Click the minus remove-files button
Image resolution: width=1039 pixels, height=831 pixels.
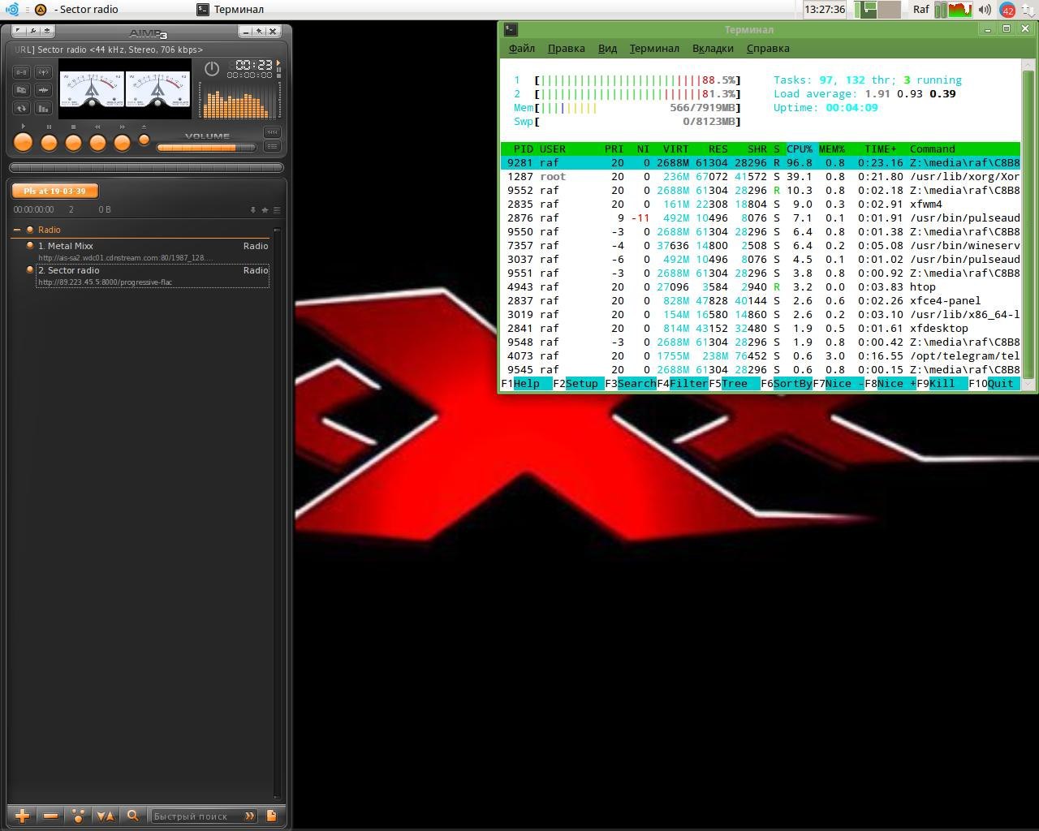tap(50, 816)
